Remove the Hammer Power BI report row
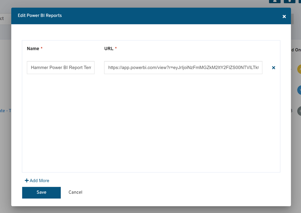301x213 pixels. [x=274, y=68]
